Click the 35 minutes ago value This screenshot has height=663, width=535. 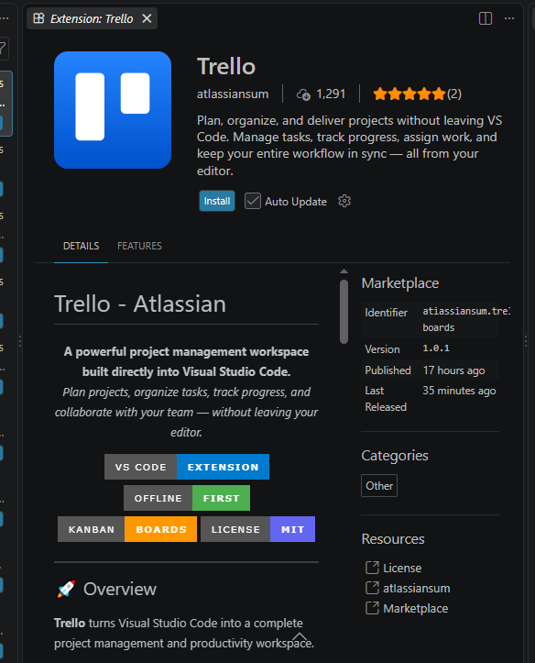[459, 391]
